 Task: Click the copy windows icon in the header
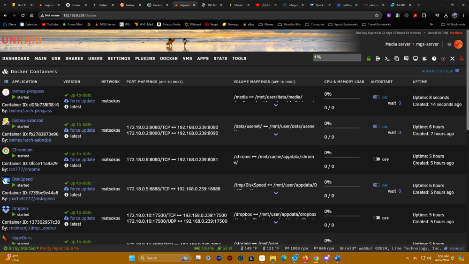[x=397, y=59]
